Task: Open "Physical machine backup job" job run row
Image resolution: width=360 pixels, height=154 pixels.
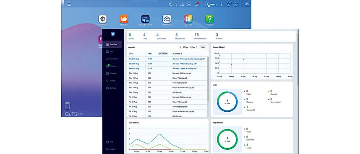Action: click(167, 59)
